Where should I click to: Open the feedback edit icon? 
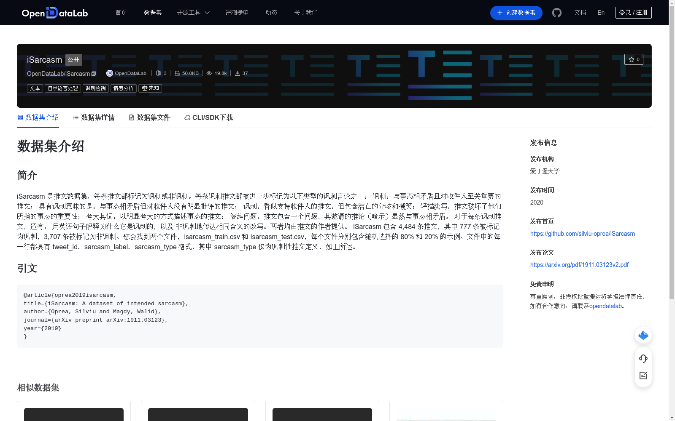[643, 376]
